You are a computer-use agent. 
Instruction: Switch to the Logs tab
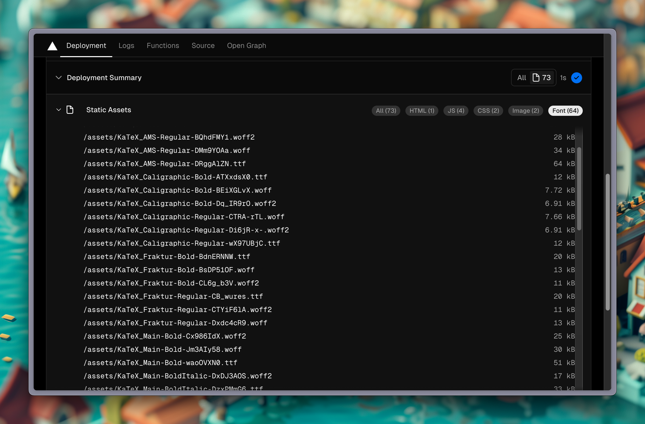126,45
